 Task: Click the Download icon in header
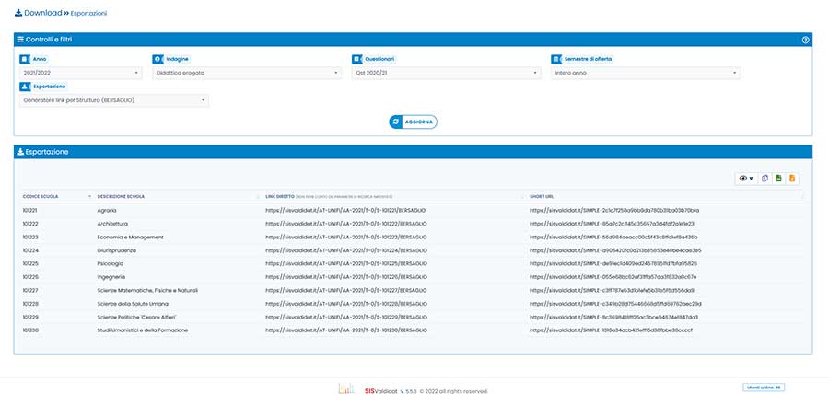(19, 14)
